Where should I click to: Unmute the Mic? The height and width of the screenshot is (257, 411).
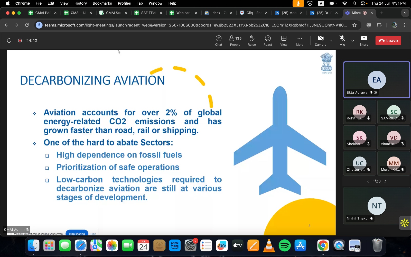(x=342, y=41)
